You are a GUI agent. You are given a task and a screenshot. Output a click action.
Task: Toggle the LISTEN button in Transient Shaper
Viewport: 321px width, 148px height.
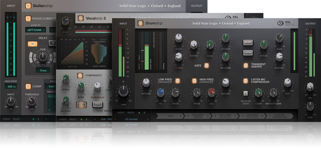coord(248,52)
